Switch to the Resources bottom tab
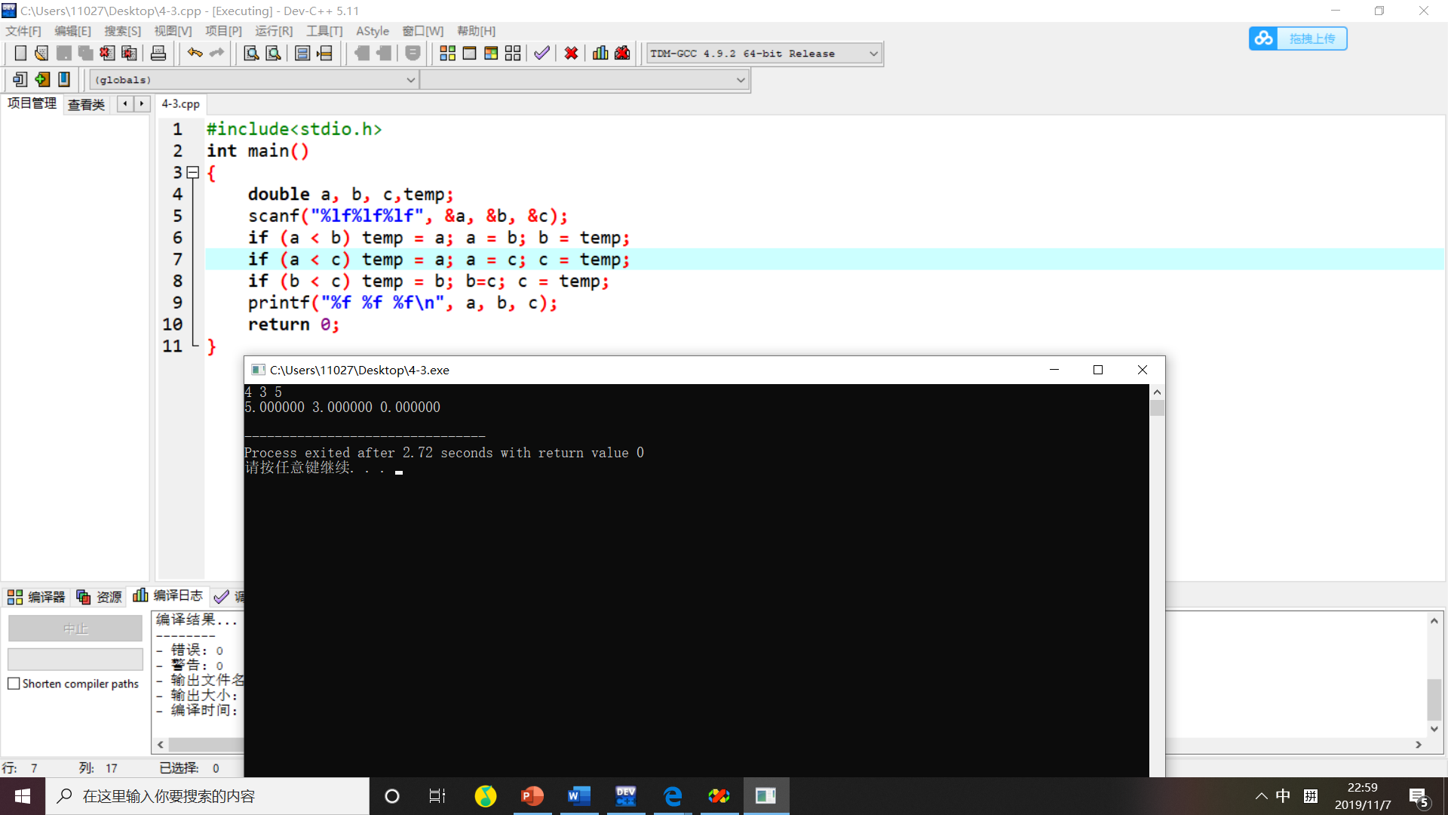The width and height of the screenshot is (1448, 815). coord(100,597)
